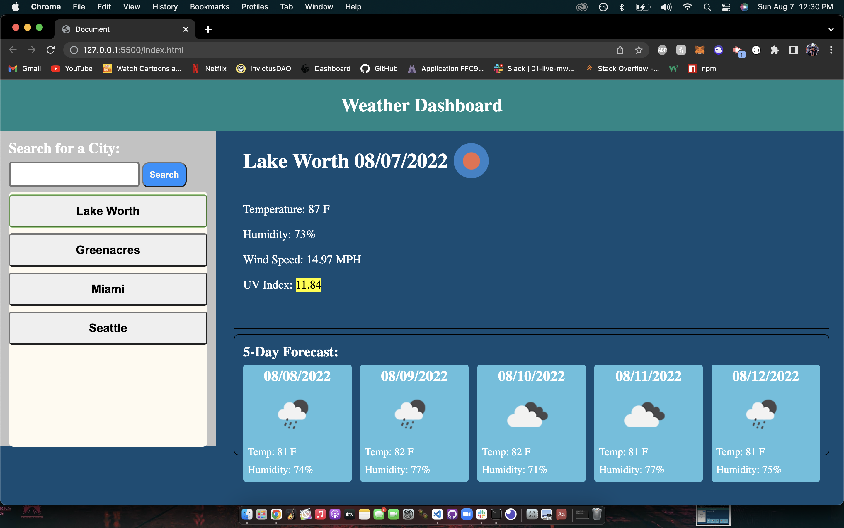Click the city search text field
Image resolution: width=844 pixels, height=528 pixels.
pos(74,174)
